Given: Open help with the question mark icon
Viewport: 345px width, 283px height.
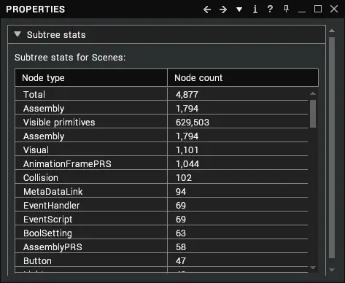Looking at the screenshot, I should pyautogui.click(x=270, y=9).
